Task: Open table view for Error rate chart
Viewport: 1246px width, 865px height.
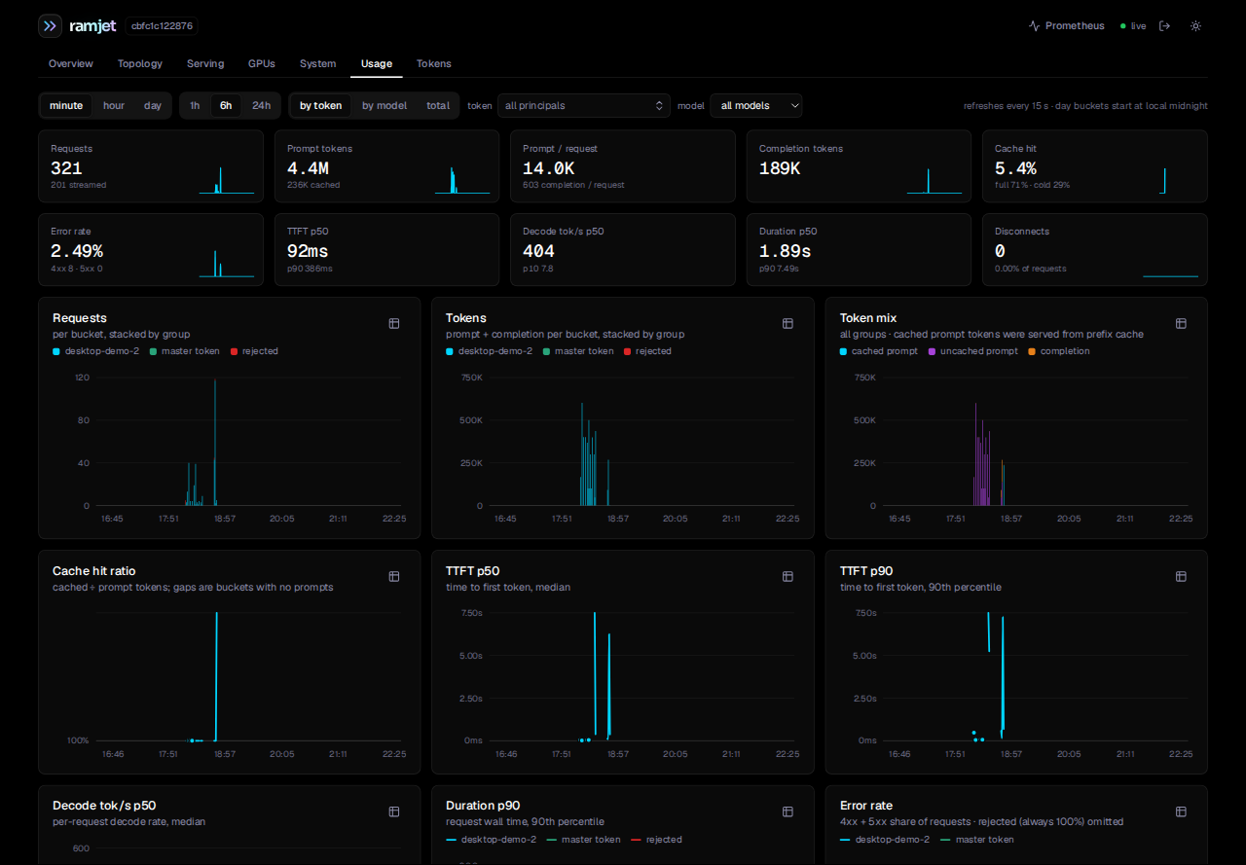Action: coord(1181,811)
